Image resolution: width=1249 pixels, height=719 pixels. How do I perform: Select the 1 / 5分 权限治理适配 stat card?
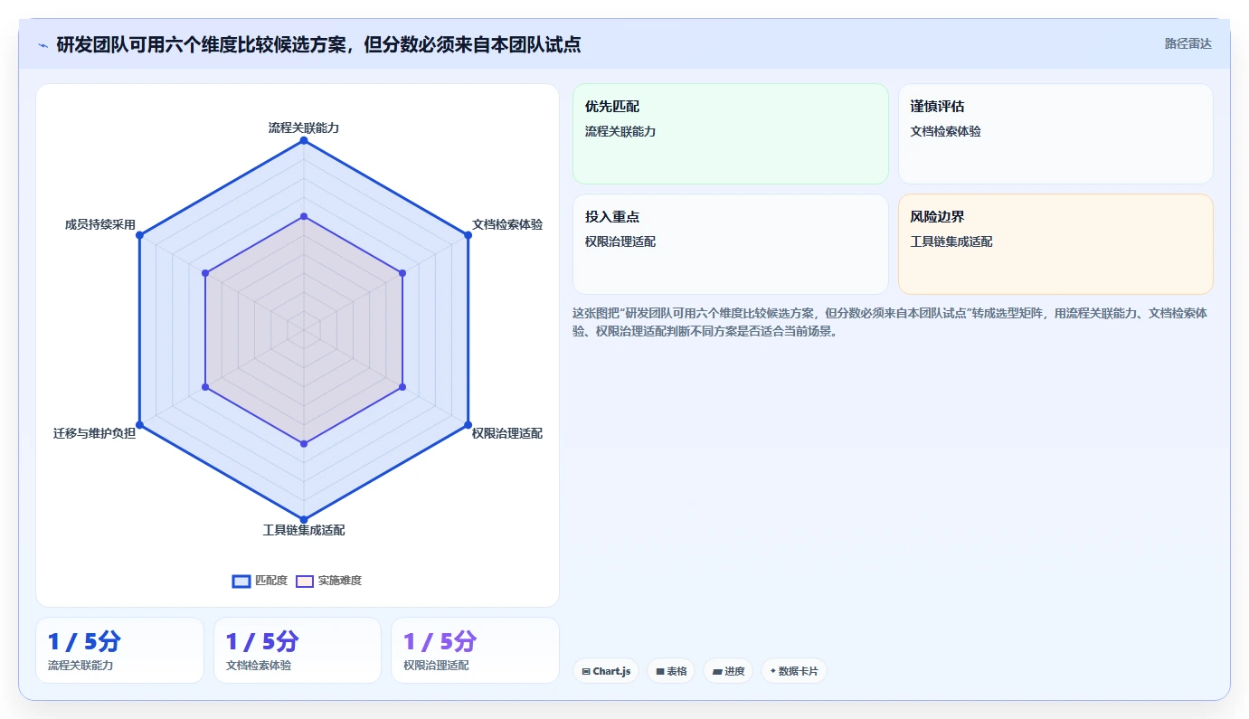[475, 650]
